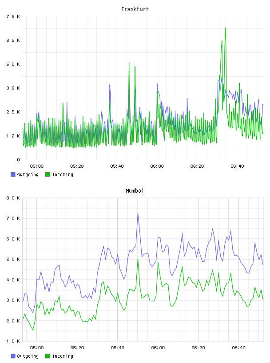
Task: Click Mumbai outgoing peak near 05:50
Action: point(138,213)
